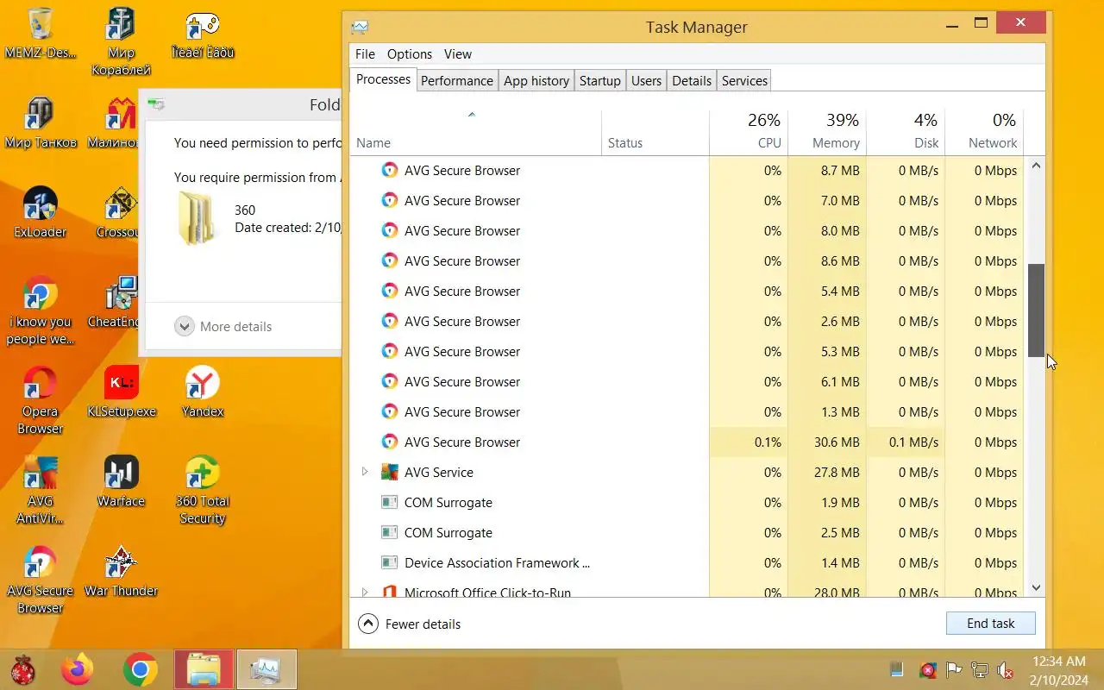
Task: Select the AVG Secure Browser row using 2.6 MB
Action: click(x=688, y=322)
